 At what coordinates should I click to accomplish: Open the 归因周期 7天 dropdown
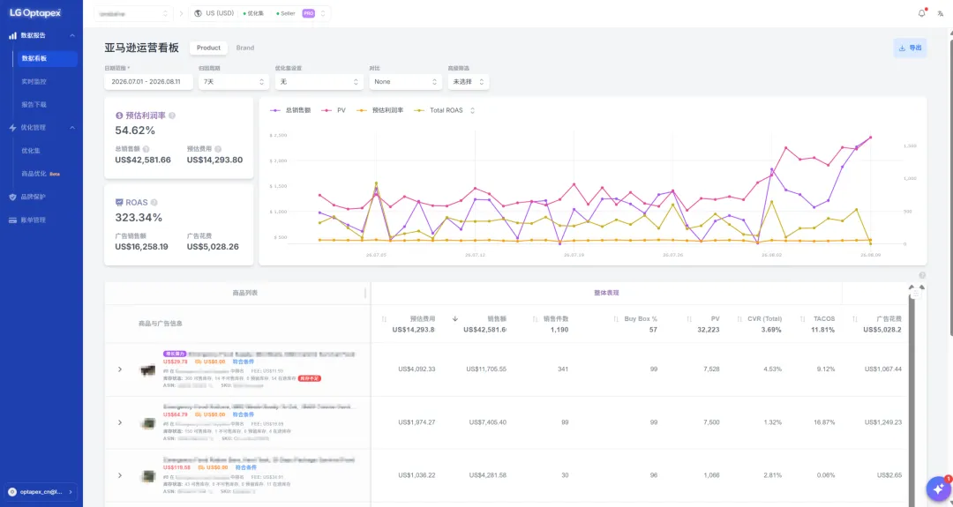pyautogui.click(x=234, y=81)
